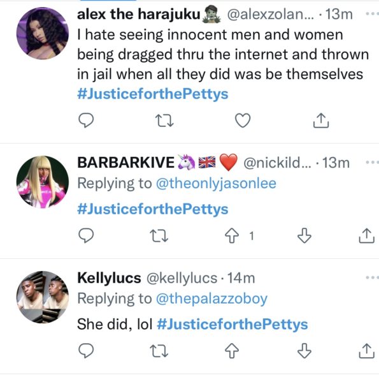Retweet BARBARKIVE's tweet

159,235
